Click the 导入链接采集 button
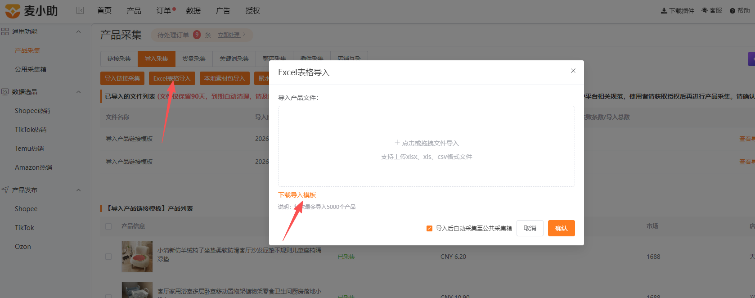755x298 pixels. [x=122, y=78]
